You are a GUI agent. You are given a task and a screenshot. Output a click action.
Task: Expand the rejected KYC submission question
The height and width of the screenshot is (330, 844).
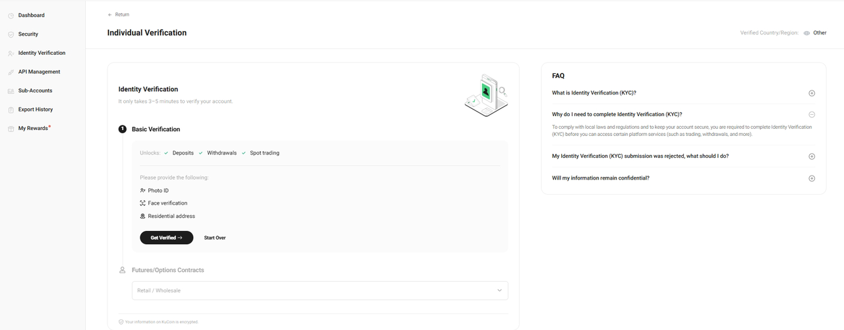[812, 156]
